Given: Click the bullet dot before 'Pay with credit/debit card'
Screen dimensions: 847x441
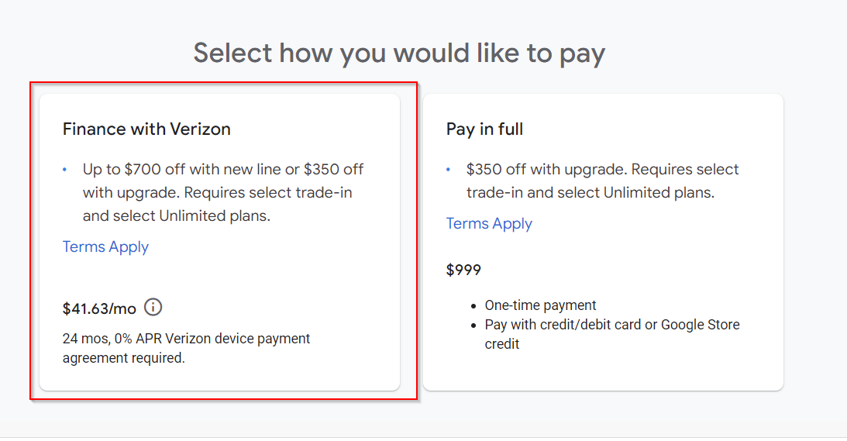Looking at the screenshot, I should pos(473,325).
